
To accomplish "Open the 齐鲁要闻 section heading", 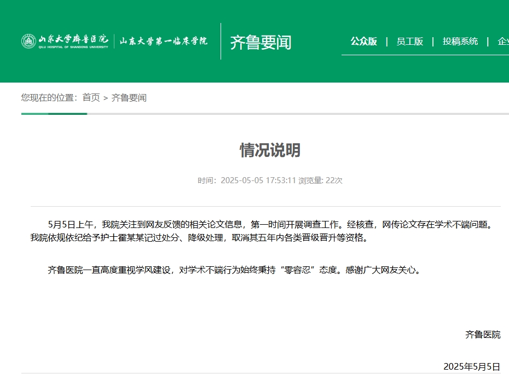I will pos(261,42).
